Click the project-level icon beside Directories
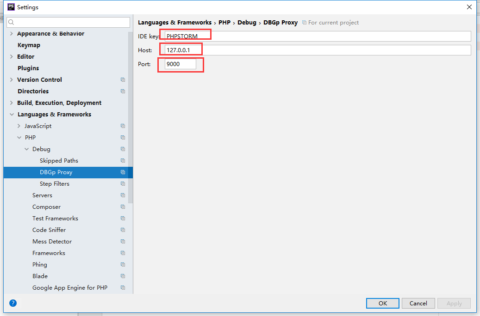Viewport: 480px width, 316px height. [123, 91]
